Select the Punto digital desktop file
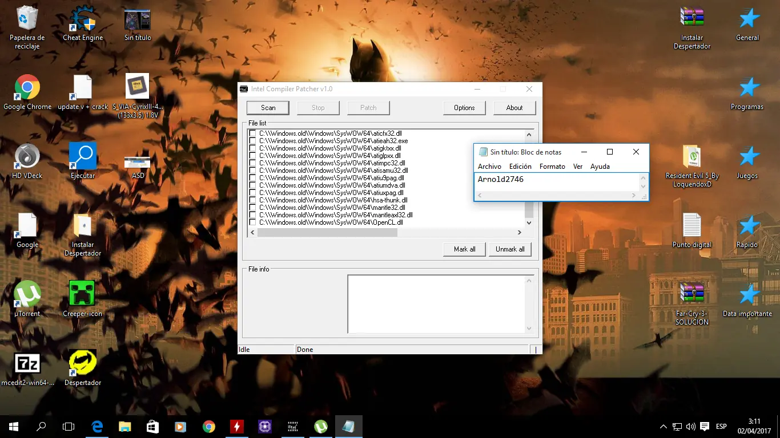The image size is (780, 438). [x=692, y=230]
